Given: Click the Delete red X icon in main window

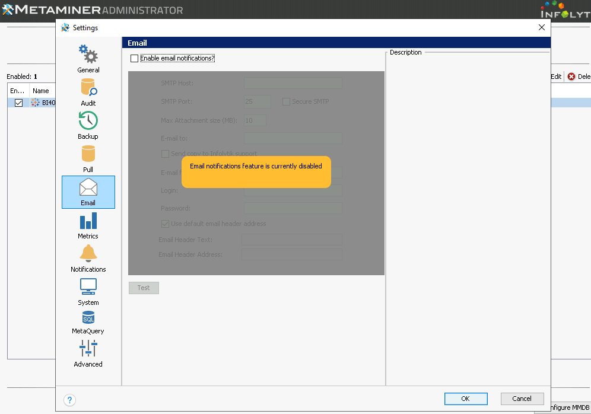Looking at the screenshot, I should tap(571, 77).
